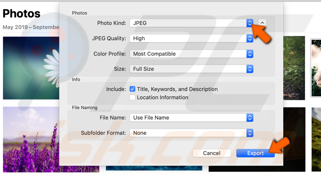Click the Export button
Viewport: 321px width, 177px height.
(255, 153)
